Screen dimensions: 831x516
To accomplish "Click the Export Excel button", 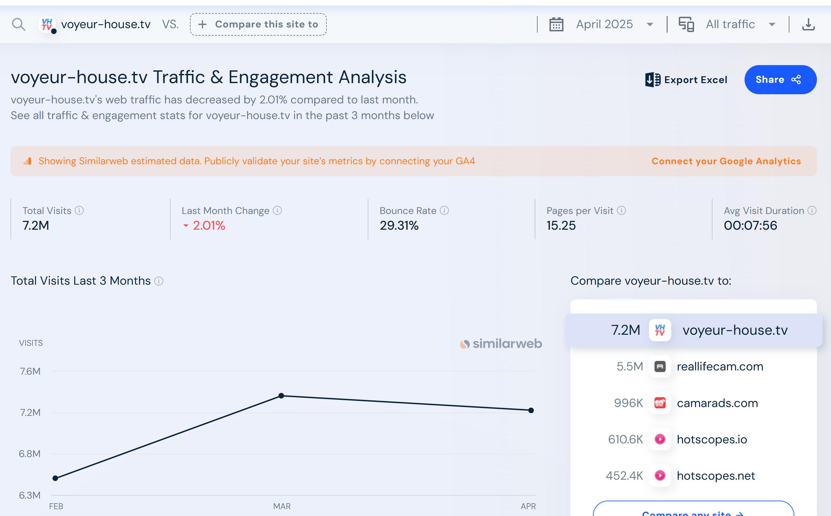I will (686, 80).
